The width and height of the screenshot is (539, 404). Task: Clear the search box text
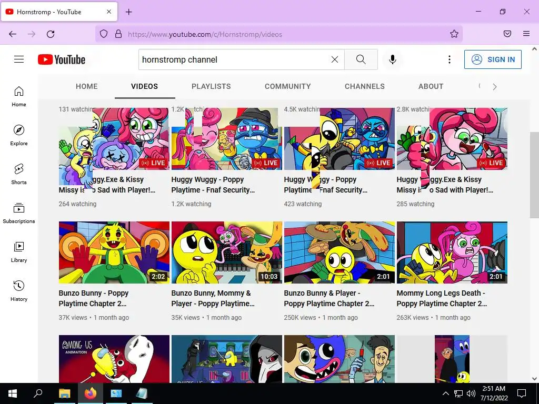pos(334,59)
